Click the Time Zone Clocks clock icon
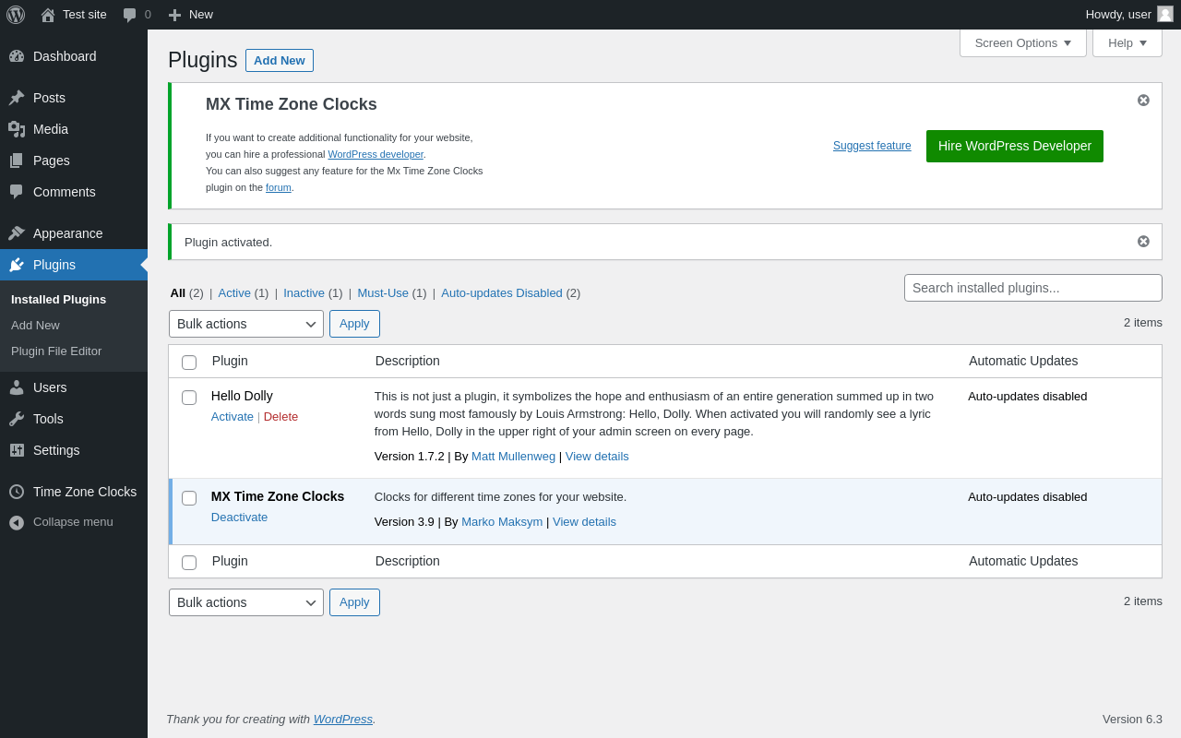Image resolution: width=1181 pixels, height=738 pixels. click(17, 492)
